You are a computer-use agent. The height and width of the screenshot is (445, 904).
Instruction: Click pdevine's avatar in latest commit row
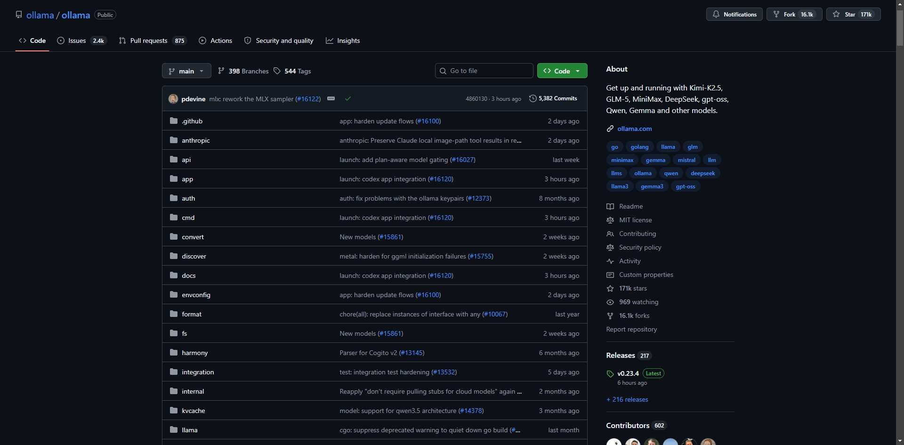click(x=173, y=99)
